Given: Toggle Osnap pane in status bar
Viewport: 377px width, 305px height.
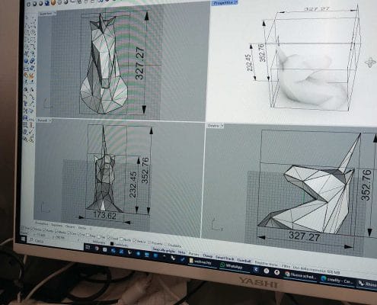Looking at the screenshot, I should click(207, 256).
